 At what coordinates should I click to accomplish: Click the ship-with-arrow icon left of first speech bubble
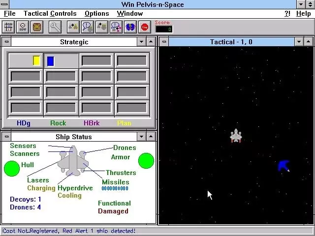click(x=73, y=27)
